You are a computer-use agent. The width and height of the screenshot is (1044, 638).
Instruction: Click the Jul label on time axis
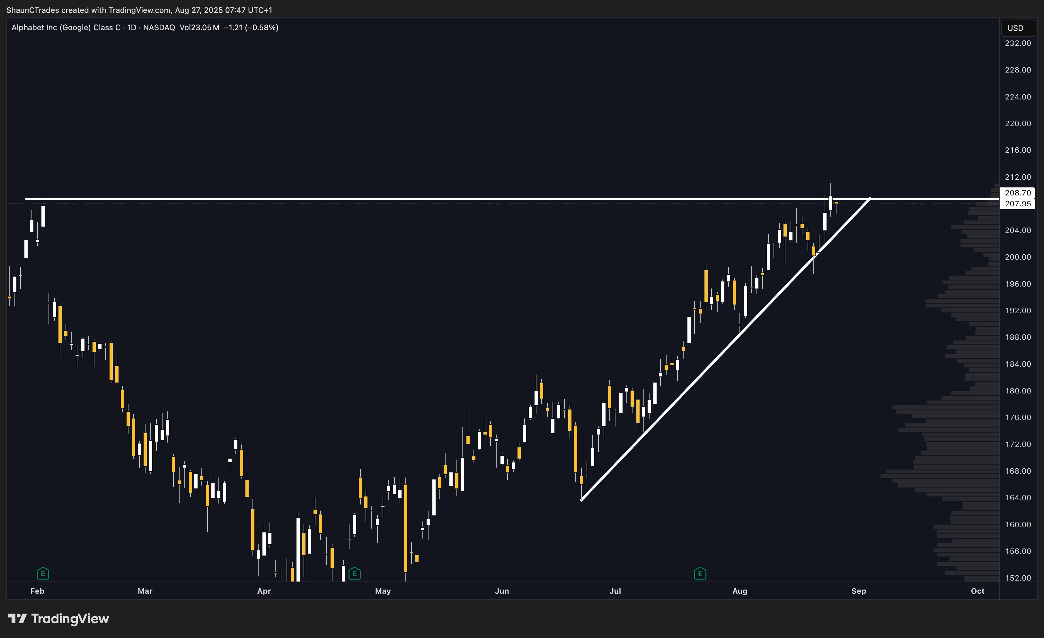(x=615, y=591)
